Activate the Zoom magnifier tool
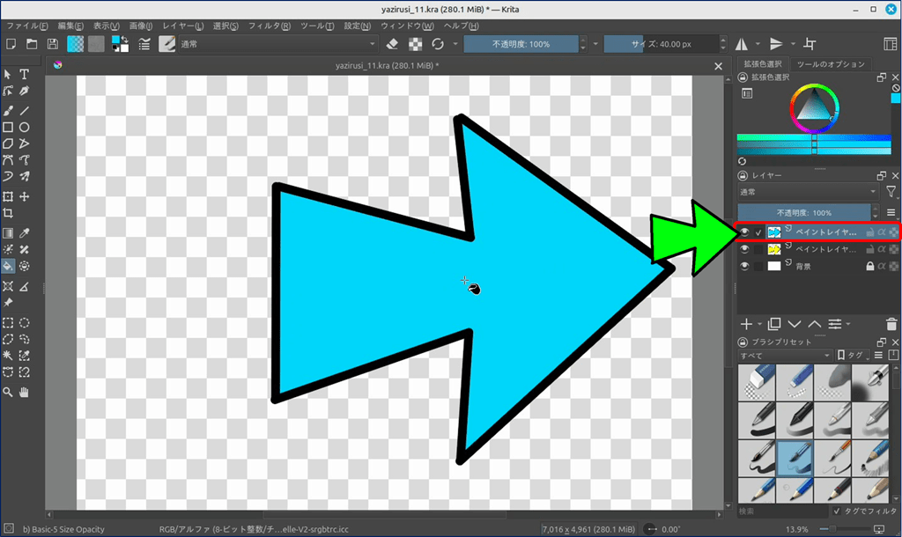902x537 pixels. coord(8,392)
